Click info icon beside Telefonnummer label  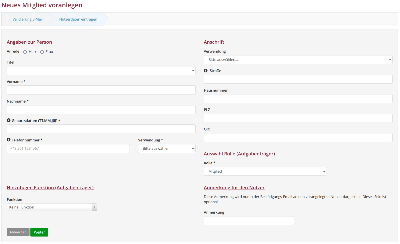coord(9,140)
